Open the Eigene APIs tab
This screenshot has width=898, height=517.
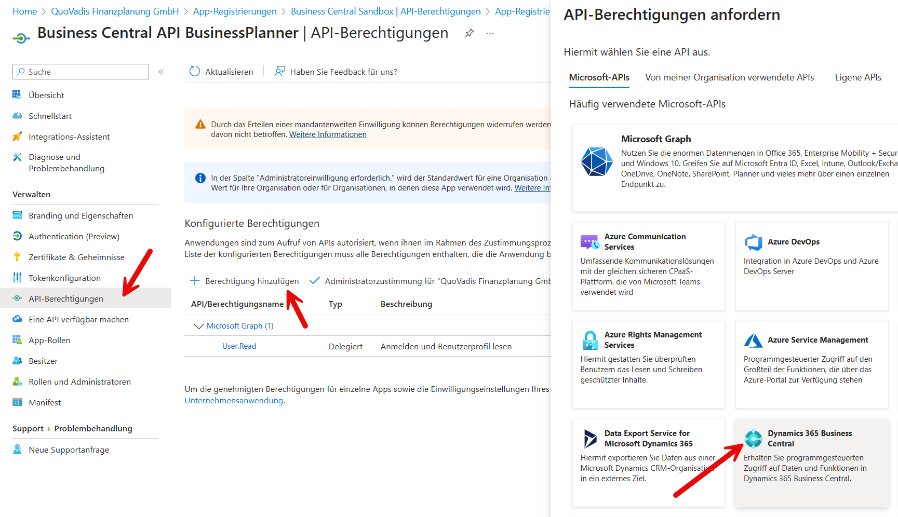(858, 77)
